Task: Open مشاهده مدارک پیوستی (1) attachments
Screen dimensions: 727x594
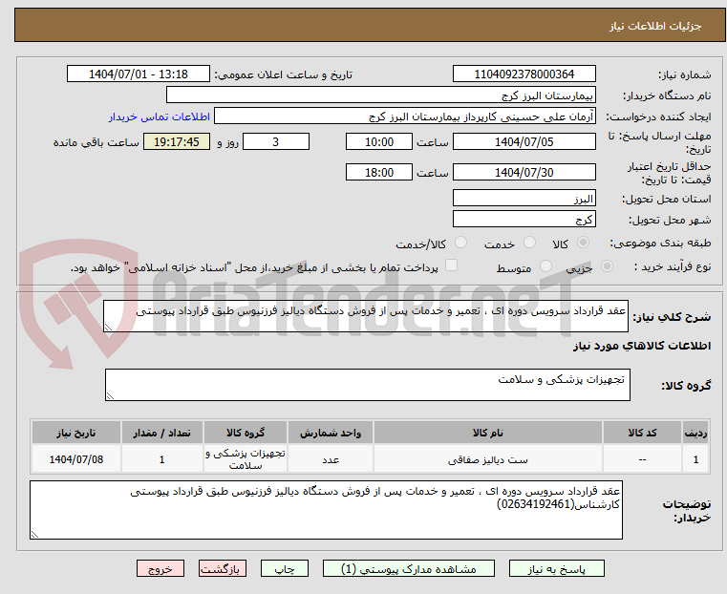Action: pos(409,568)
